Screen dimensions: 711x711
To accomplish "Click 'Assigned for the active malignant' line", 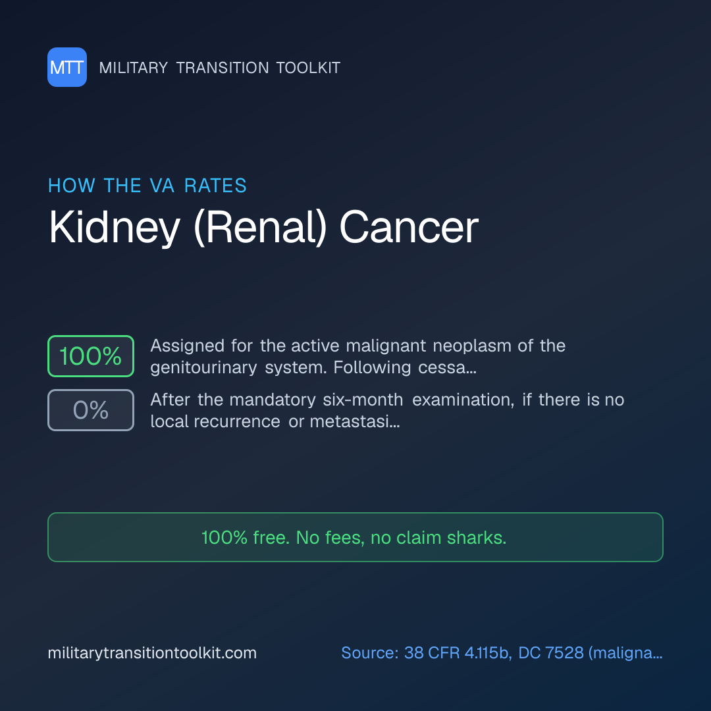I will pos(288,346).
